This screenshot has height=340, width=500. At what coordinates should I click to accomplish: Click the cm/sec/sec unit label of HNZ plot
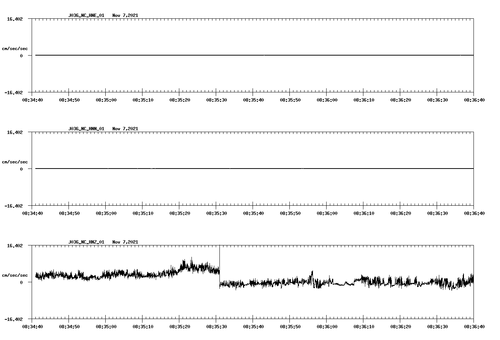coord(15,275)
